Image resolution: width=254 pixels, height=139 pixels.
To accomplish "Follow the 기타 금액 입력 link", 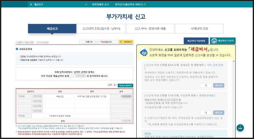I will click(x=215, y=65).
